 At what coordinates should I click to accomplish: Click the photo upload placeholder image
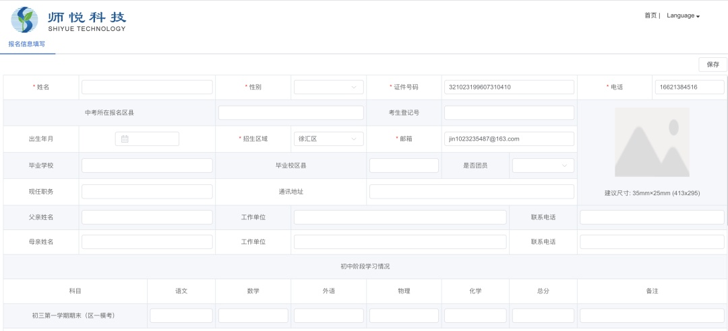click(x=652, y=143)
